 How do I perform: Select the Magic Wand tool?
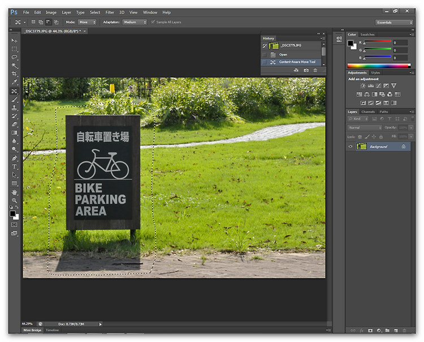point(14,66)
